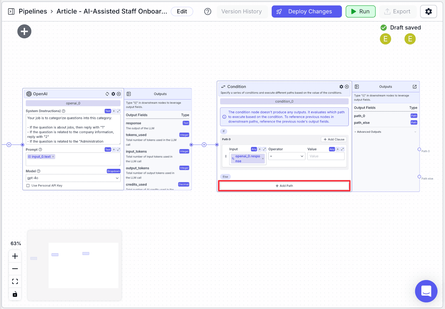
Task: Expand Advanced Outputs section
Action: pos(385,132)
